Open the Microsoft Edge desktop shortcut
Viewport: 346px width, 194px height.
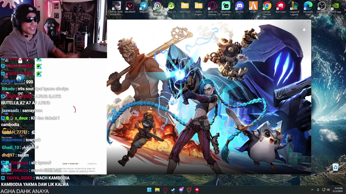pos(308,9)
